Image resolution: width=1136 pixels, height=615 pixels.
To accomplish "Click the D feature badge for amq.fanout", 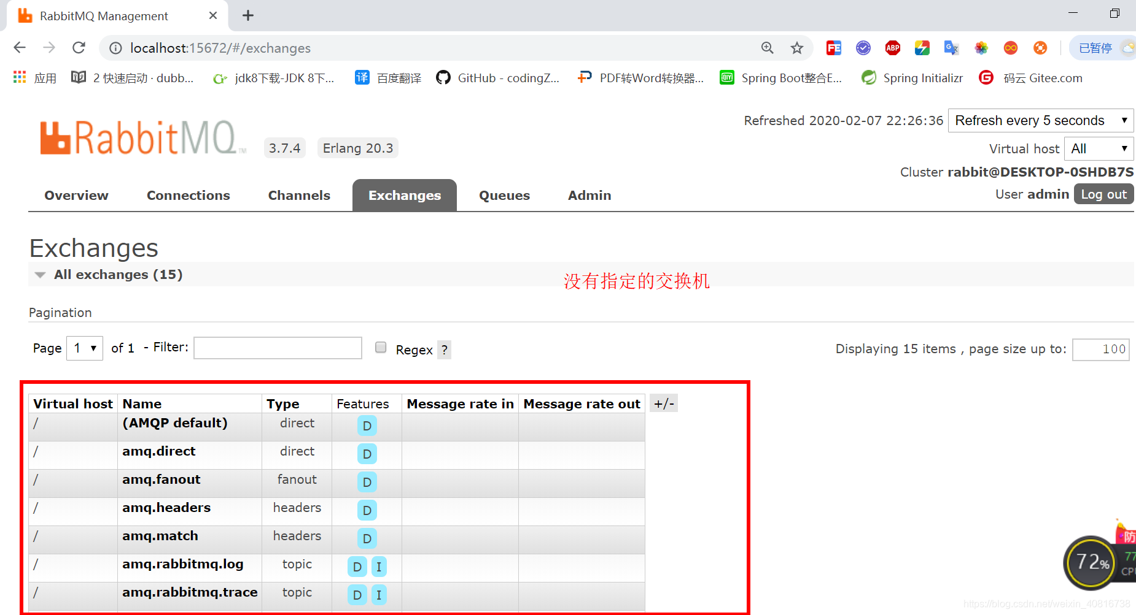I will (367, 482).
